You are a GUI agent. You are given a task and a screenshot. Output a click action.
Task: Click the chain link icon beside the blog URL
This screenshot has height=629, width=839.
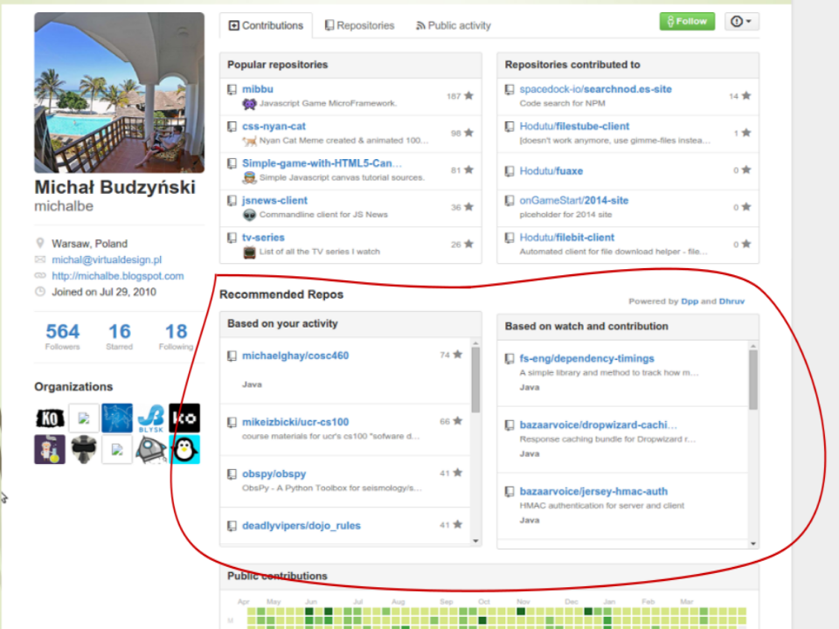point(40,275)
